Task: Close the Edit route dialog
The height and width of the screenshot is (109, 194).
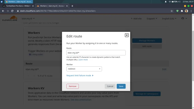Action: click(127, 35)
